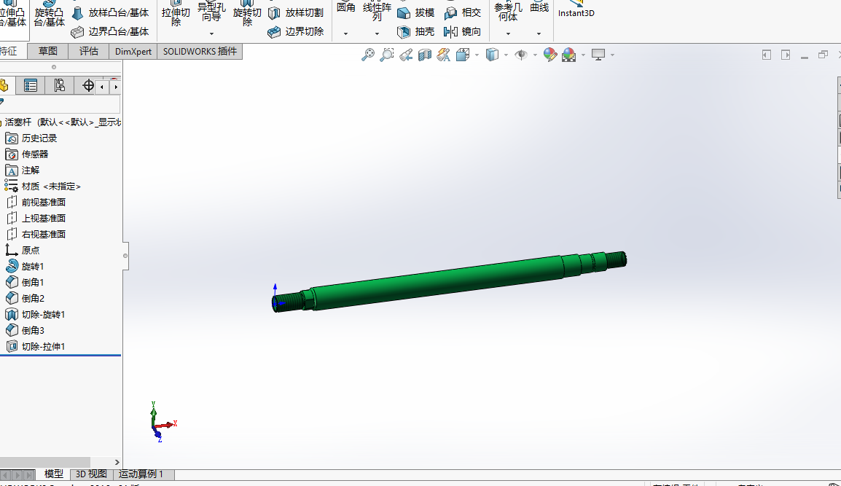Open the View Orientation dropdown arrow
Screen dimensions: 841x486
477,55
